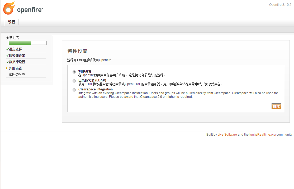Click the green checkmark beside 数据库设置
Image resolution: width=294 pixels, height=189 pixels.
click(7, 62)
